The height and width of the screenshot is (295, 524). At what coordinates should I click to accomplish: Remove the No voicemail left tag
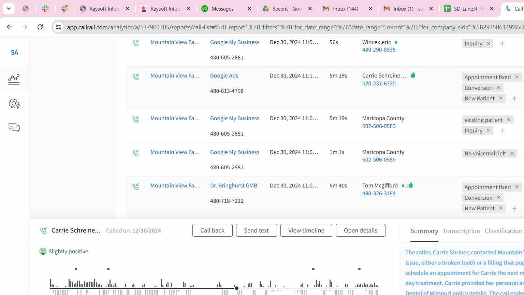point(512,153)
